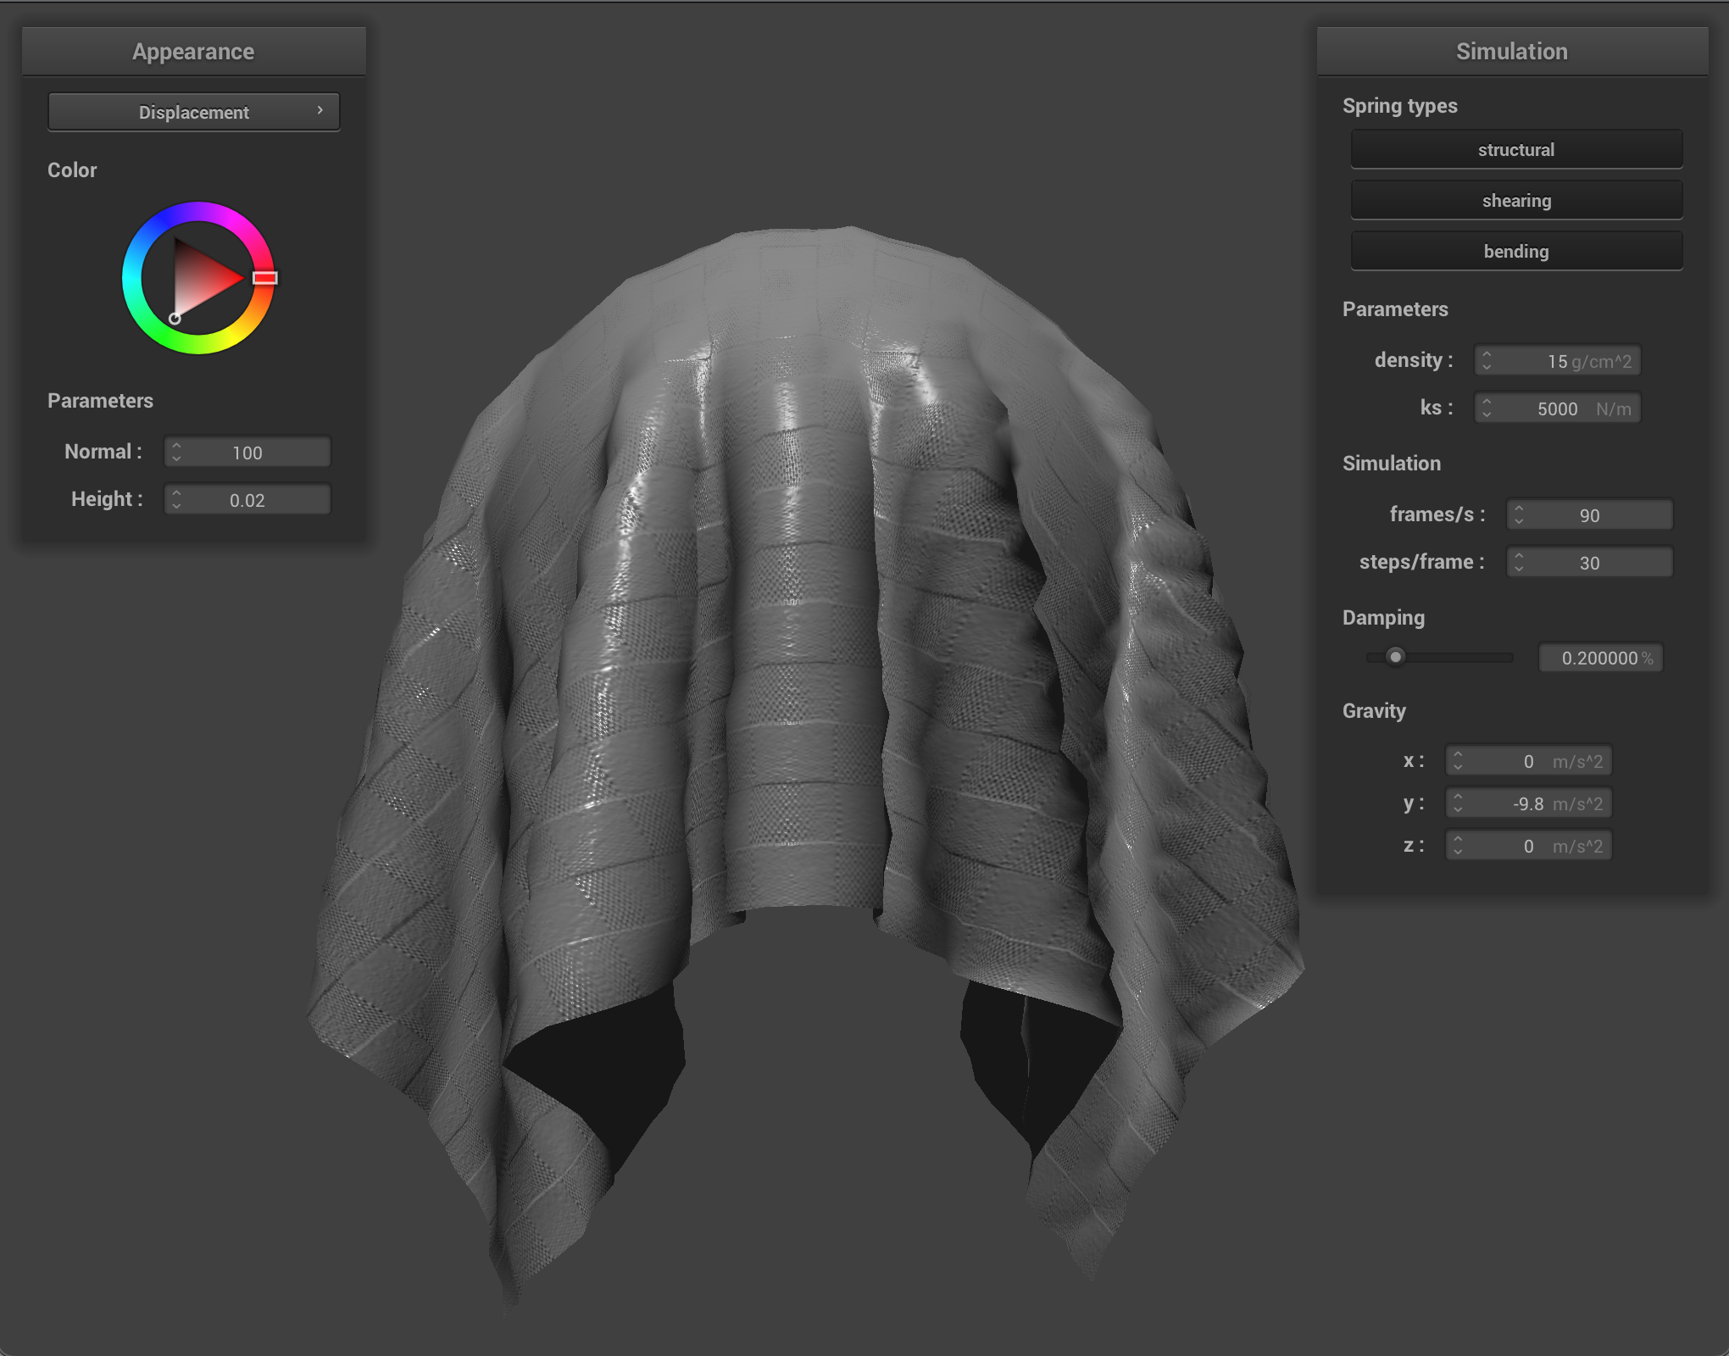Click the red hue selector marker
This screenshot has width=1729, height=1356.
(265, 278)
